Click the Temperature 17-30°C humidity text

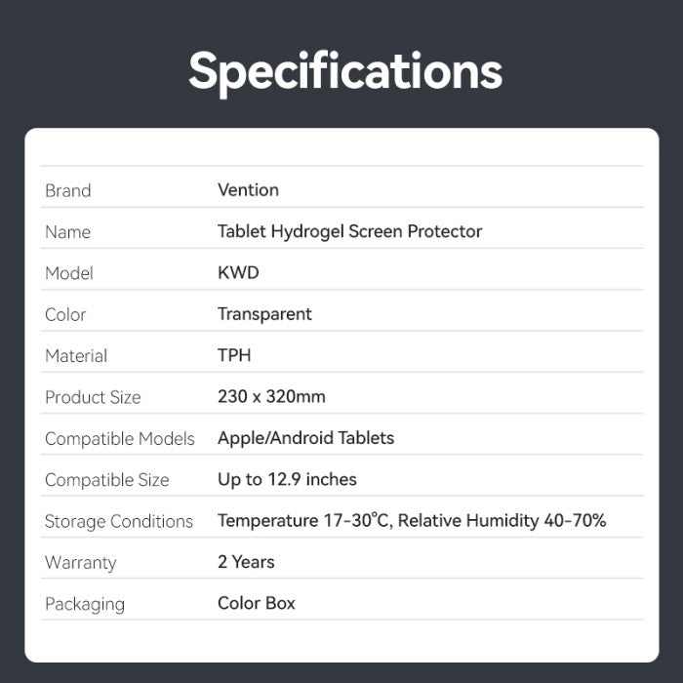[412, 520]
